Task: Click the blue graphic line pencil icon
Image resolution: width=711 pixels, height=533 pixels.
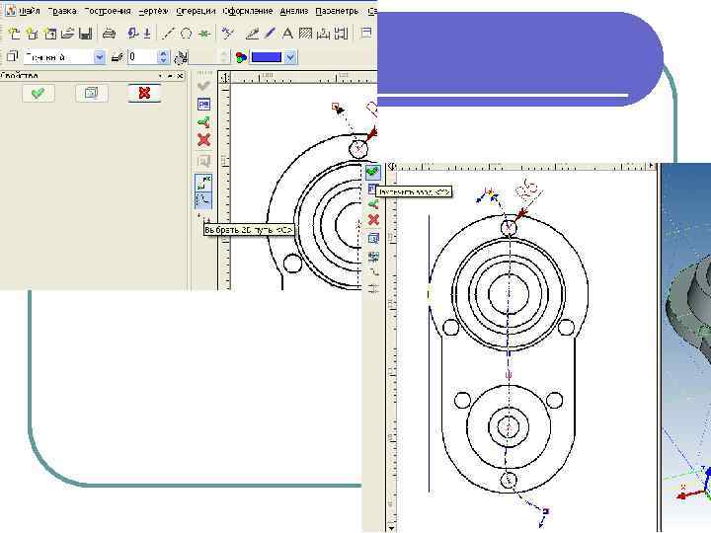Action: (271, 34)
